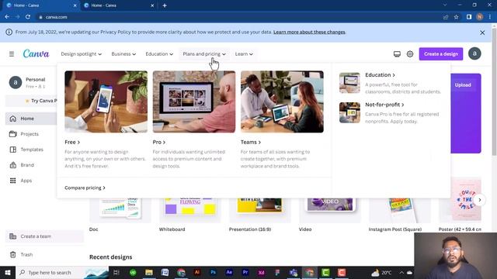
Task: Show hidden system tray icons
Action: [401, 272]
